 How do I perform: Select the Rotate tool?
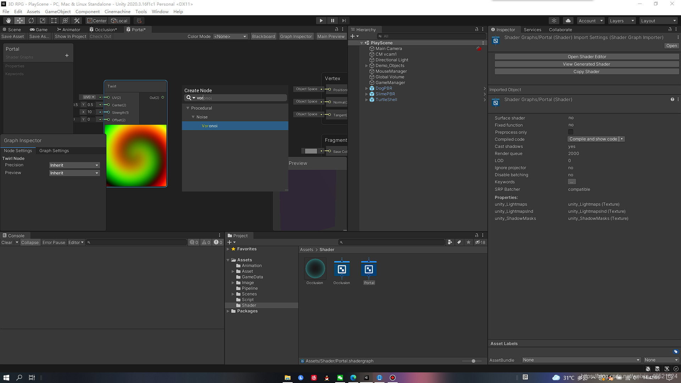(x=31, y=21)
